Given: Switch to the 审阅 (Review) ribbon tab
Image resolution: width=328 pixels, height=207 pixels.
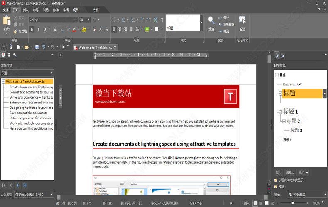Looking at the screenshot, I should (66, 10).
